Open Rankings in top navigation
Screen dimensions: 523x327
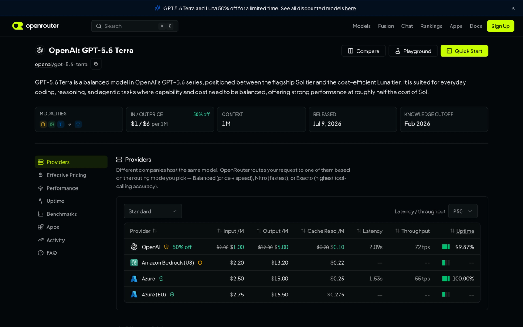[431, 26]
